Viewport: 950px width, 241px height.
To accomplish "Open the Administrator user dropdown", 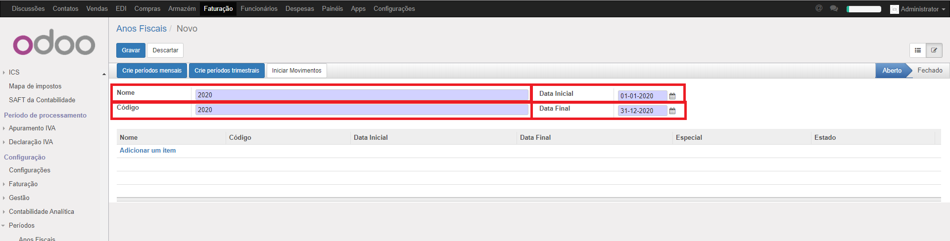I will click(x=922, y=9).
